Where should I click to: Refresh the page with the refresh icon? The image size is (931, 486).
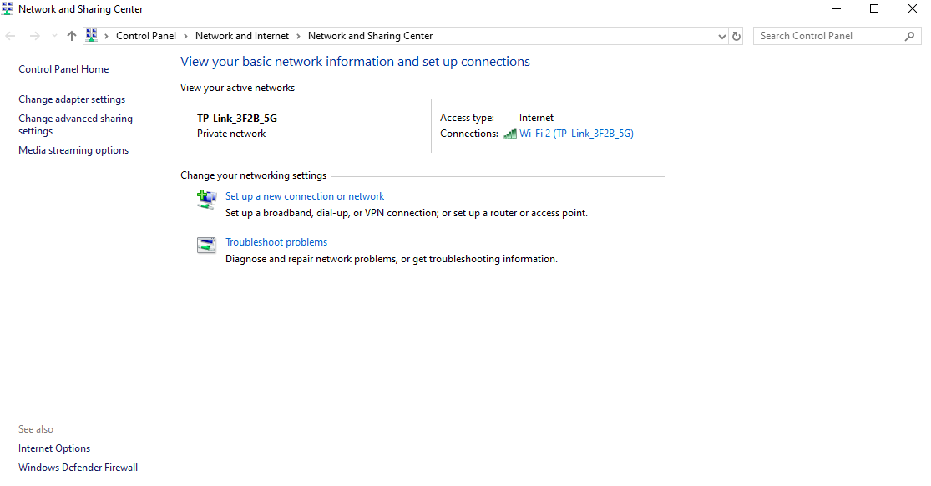pos(736,36)
